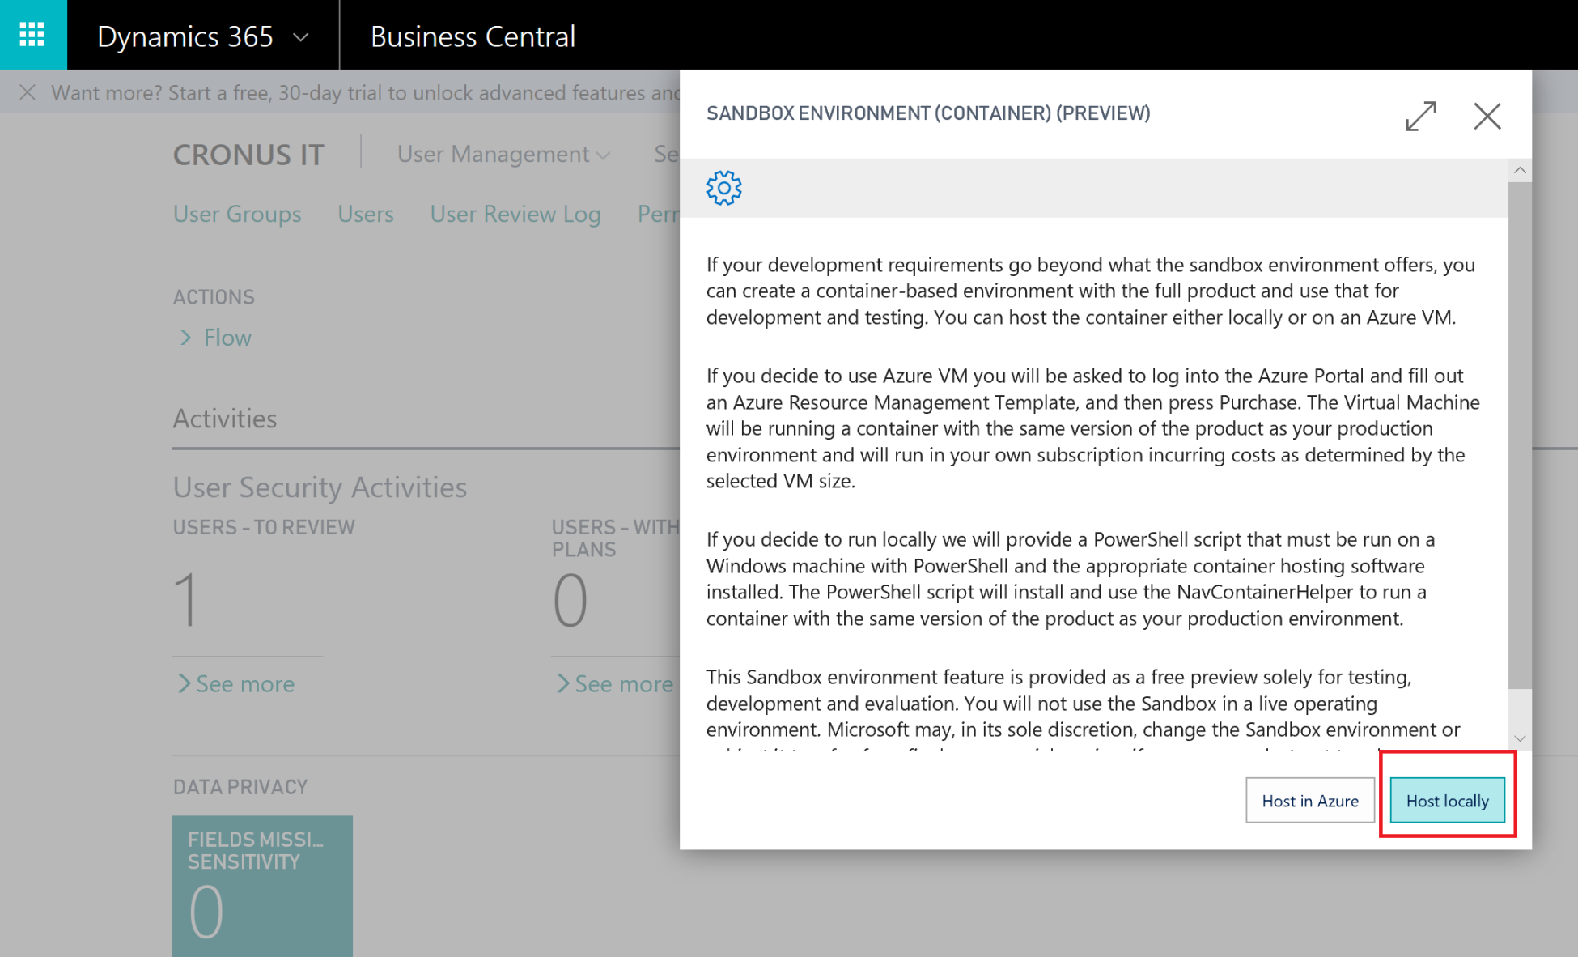See more under Users - To Review
1578x957 pixels.
(235, 684)
